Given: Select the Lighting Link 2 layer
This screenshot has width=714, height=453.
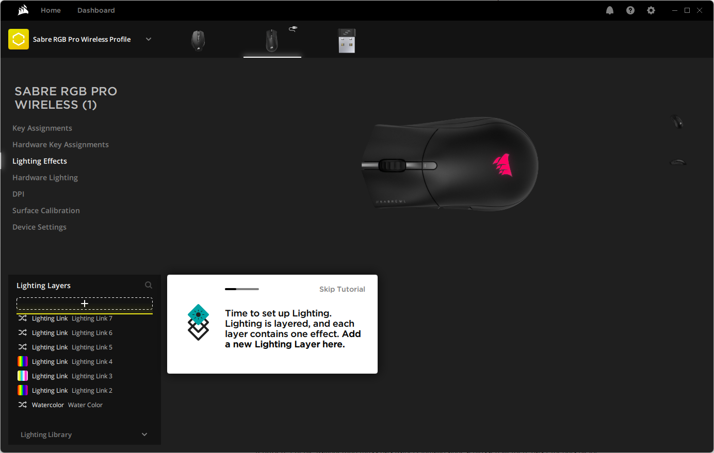Looking at the screenshot, I should 85,391.
